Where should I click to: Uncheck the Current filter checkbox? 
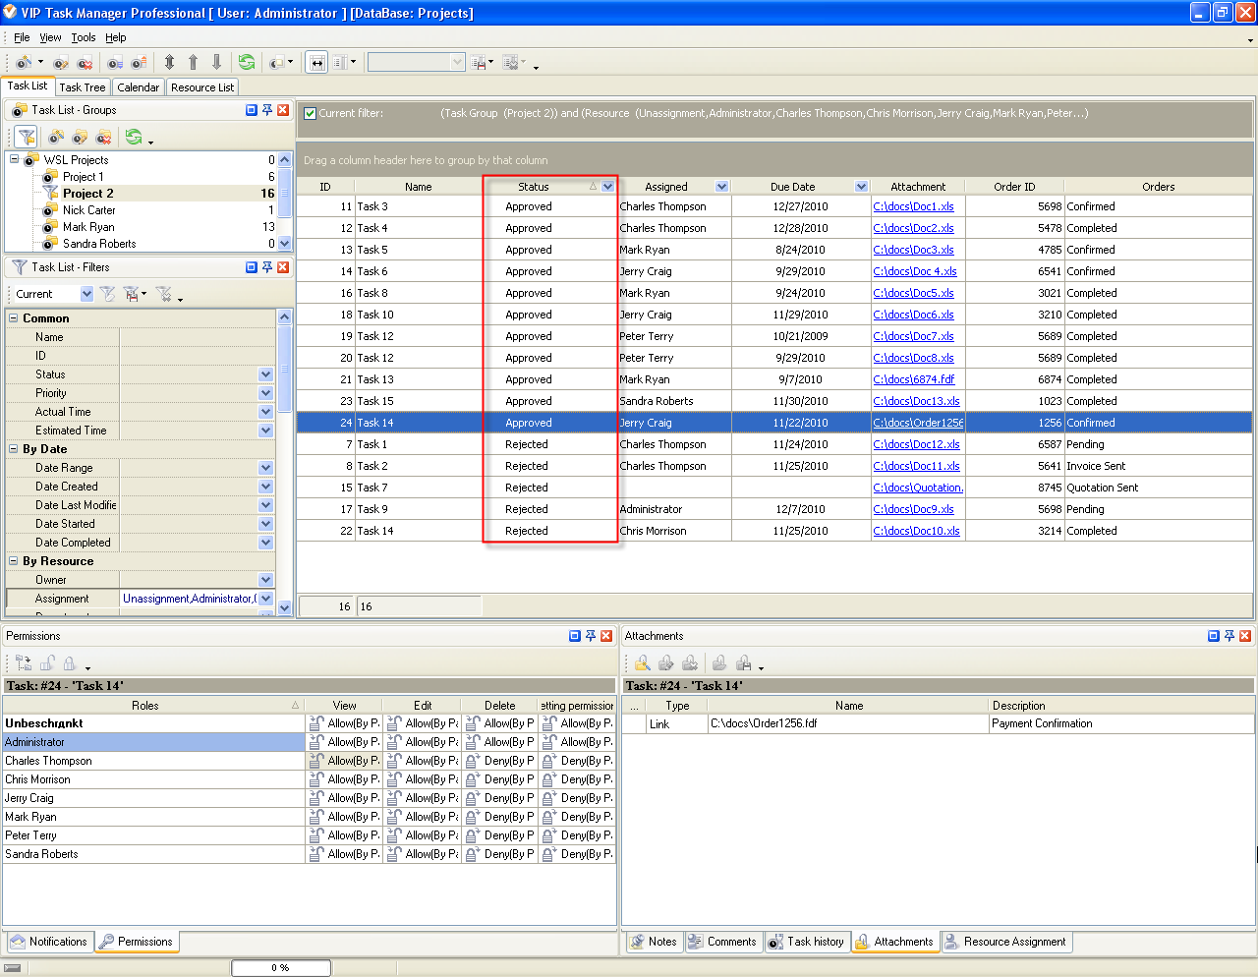(x=310, y=113)
